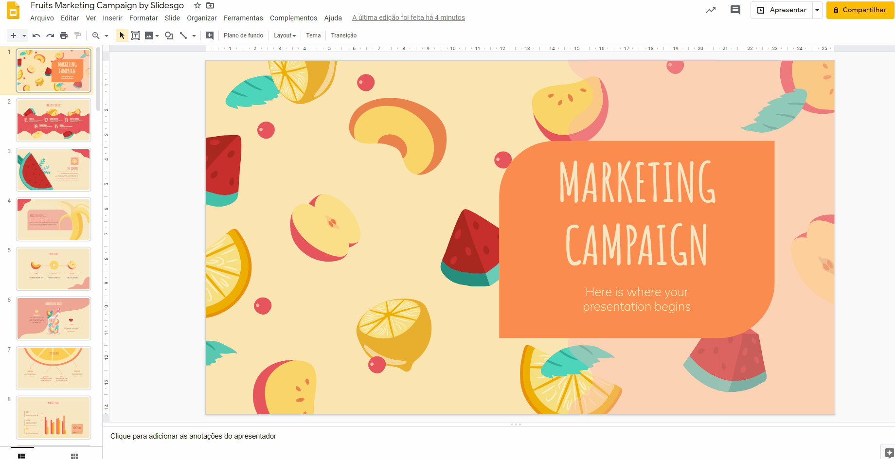This screenshot has width=895, height=459.
Task: Select the shape tool icon
Action: [x=169, y=35]
